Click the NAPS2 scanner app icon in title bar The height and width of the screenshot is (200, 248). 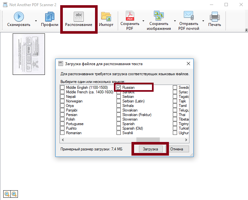pyautogui.click(x=5, y=5)
